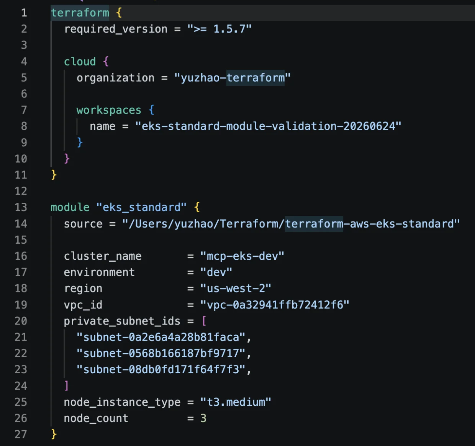The height and width of the screenshot is (446, 475).
Task: Click the "private_subnet_ids" attribute name
Action: pos(122,321)
